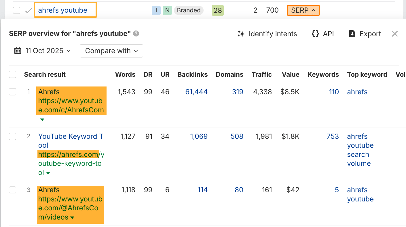
Task: Open the YouTube Keyword Tool page link
Action: [x=71, y=136]
